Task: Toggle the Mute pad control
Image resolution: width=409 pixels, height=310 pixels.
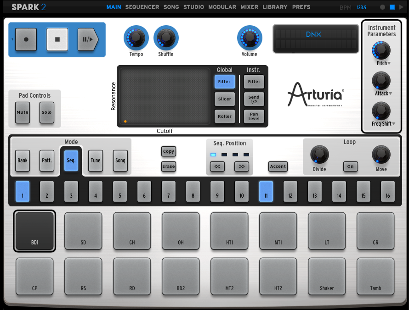Action: click(23, 112)
